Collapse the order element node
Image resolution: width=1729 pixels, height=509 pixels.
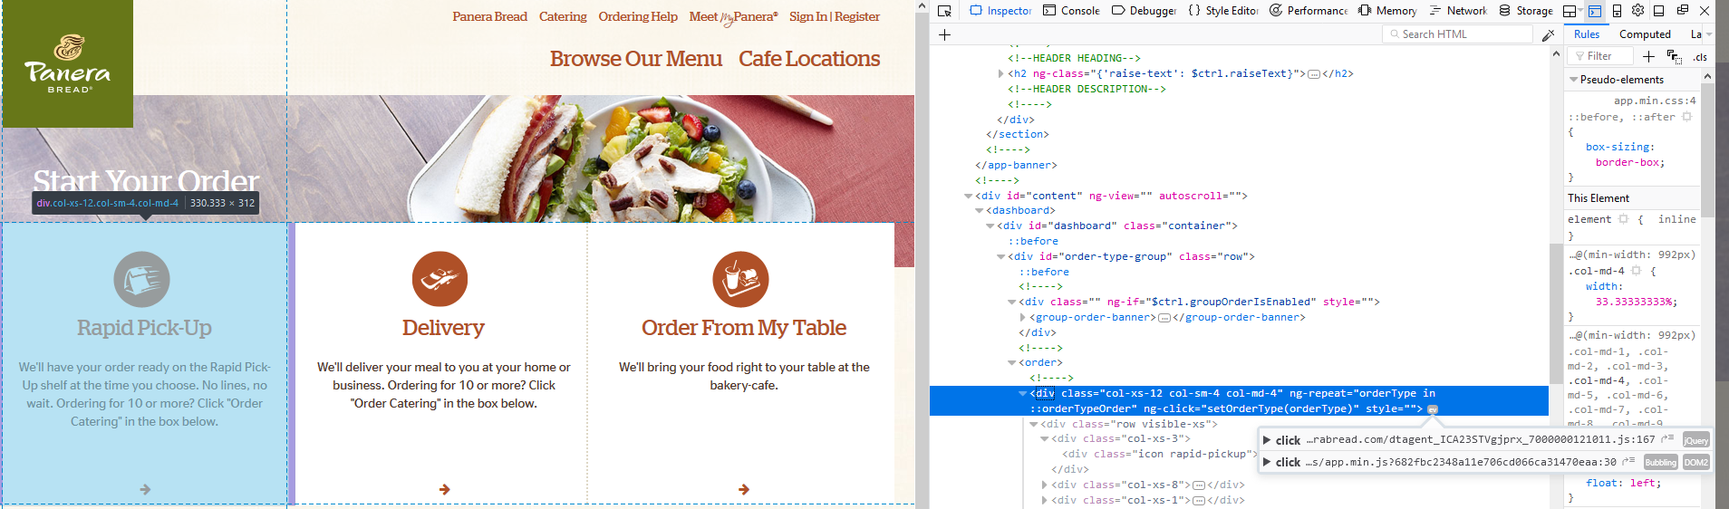coord(1012,362)
